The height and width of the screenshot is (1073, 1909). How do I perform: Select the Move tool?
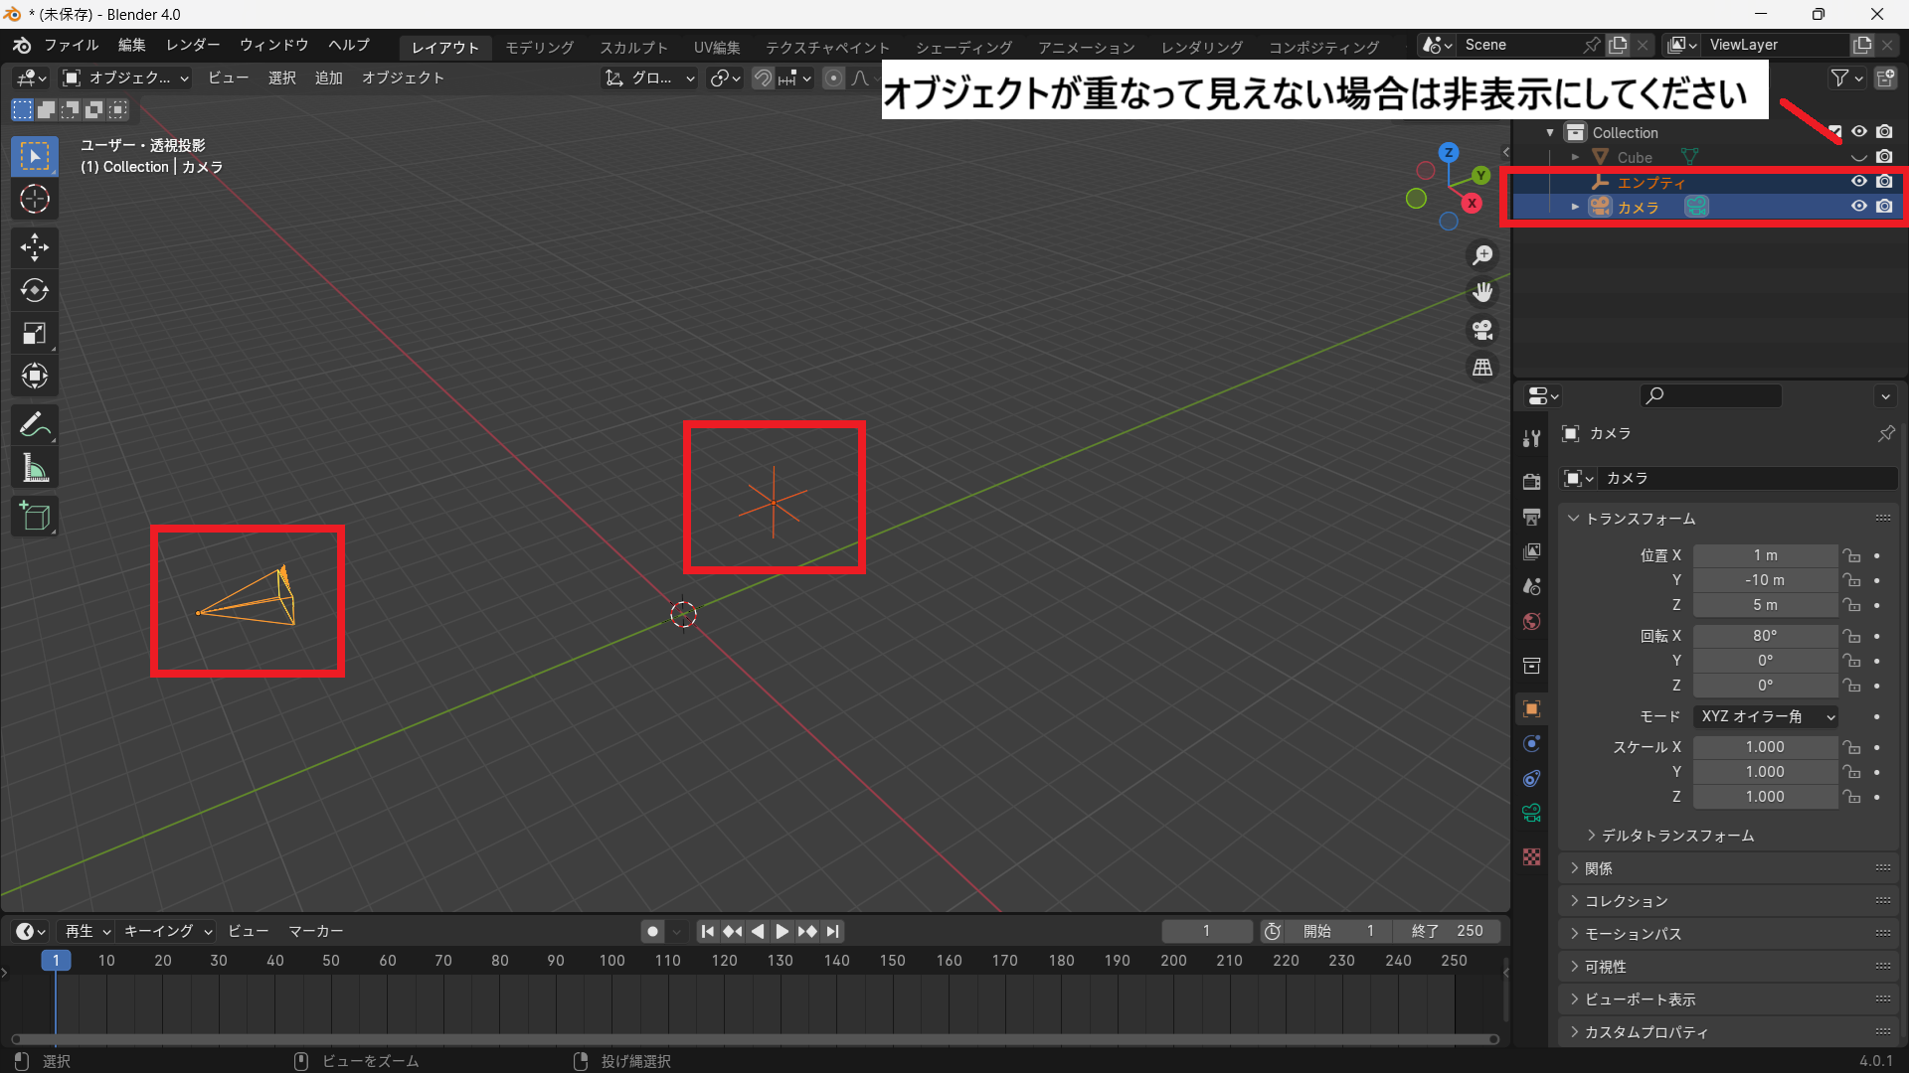point(35,246)
